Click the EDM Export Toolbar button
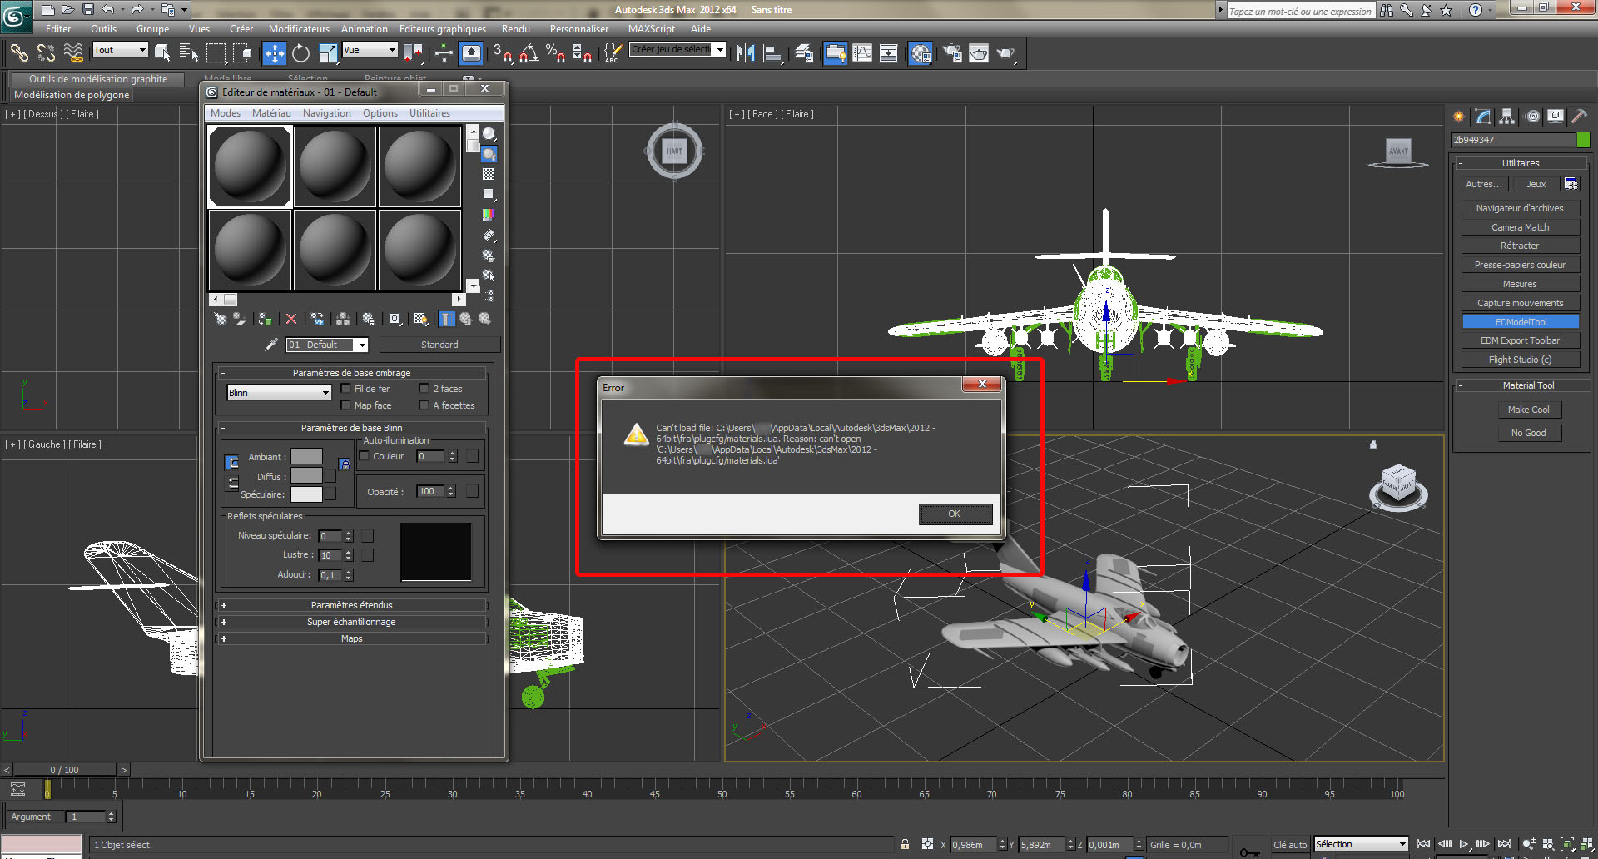Viewport: 1598px width, 859px height. click(x=1521, y=340)
